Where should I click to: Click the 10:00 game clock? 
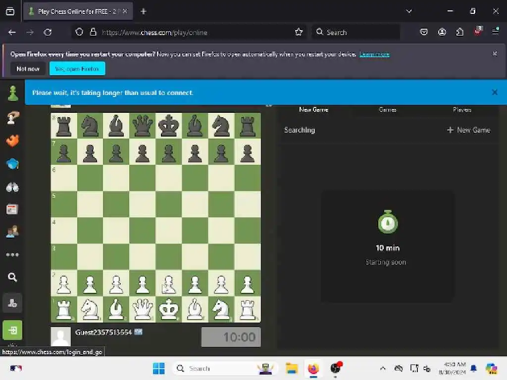231,337
